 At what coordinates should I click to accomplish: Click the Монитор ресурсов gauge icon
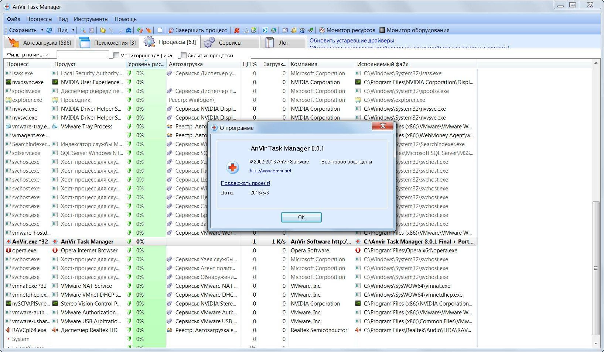322,30
